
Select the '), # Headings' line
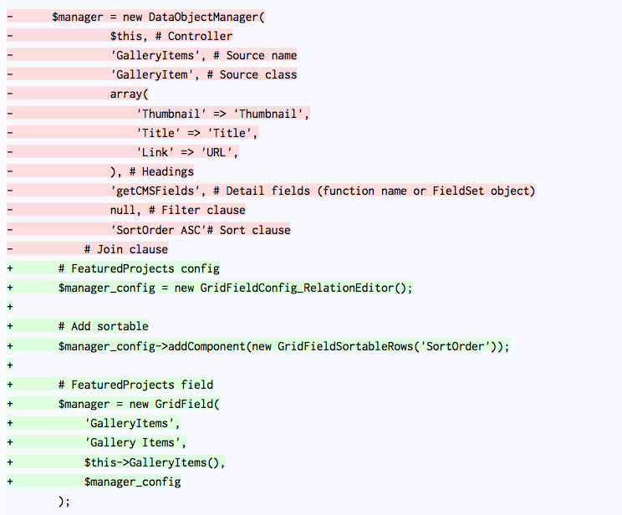pos(151,171)
